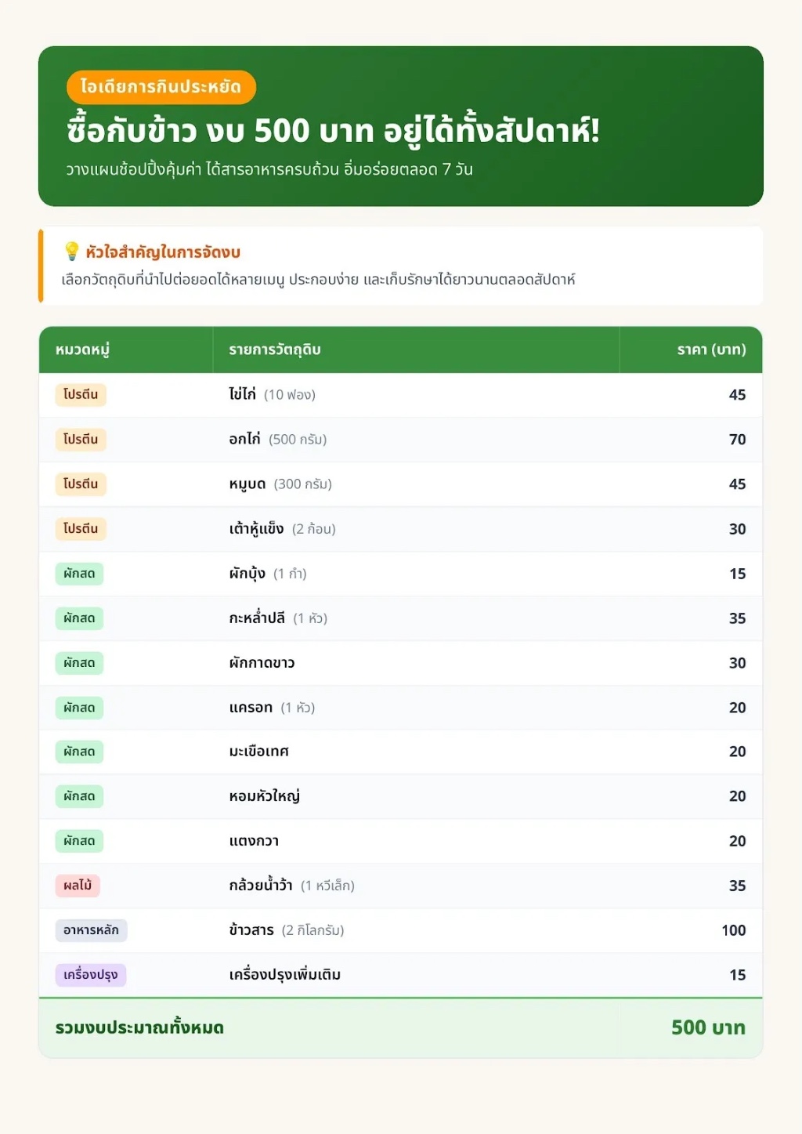
Task: Click the โปรตีน tag beside อกไก่
Action: point(81,439)
